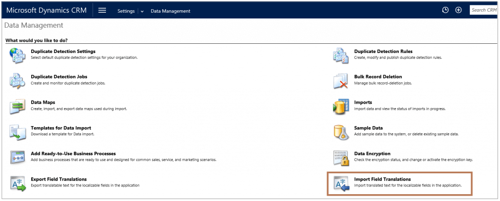500x201 pixels.
Task: Click the Export Field Translations icon
Action: tap(18, 183)
